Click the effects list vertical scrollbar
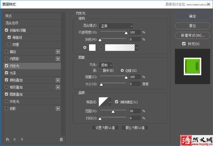 (63, 74)
